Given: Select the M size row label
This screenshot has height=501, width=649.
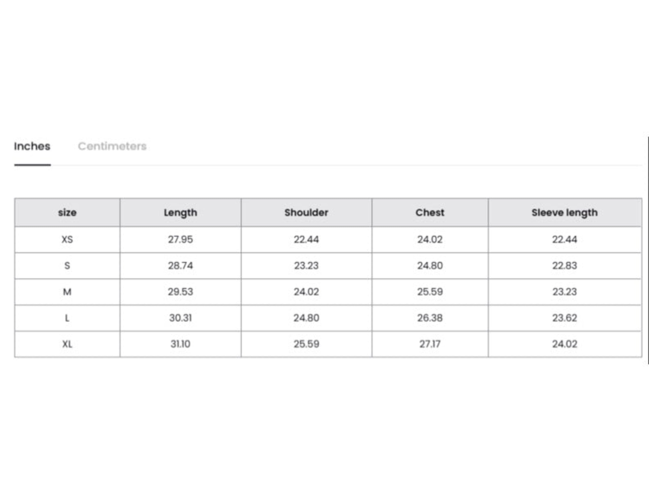Looking at the screenshot, I should pyautogui.click(x=67, y=292).
